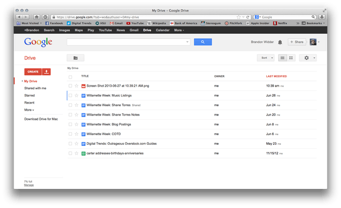This screenshot has height=208, width=341.
Task: Click the profile avatar picture
Action: click(313, 42)
